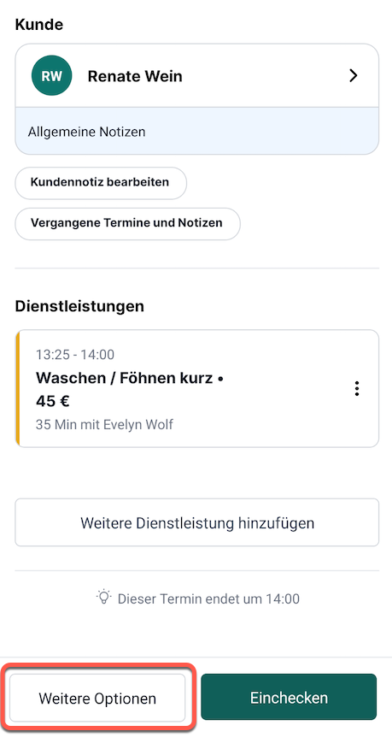Select the customer name Renate Wein
Screen dimensions: 392x737
[x=135, y=76]
